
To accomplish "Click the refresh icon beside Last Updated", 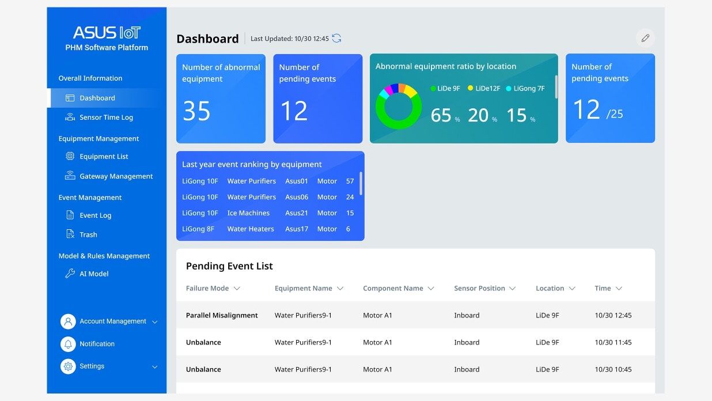I will [337, 39].
